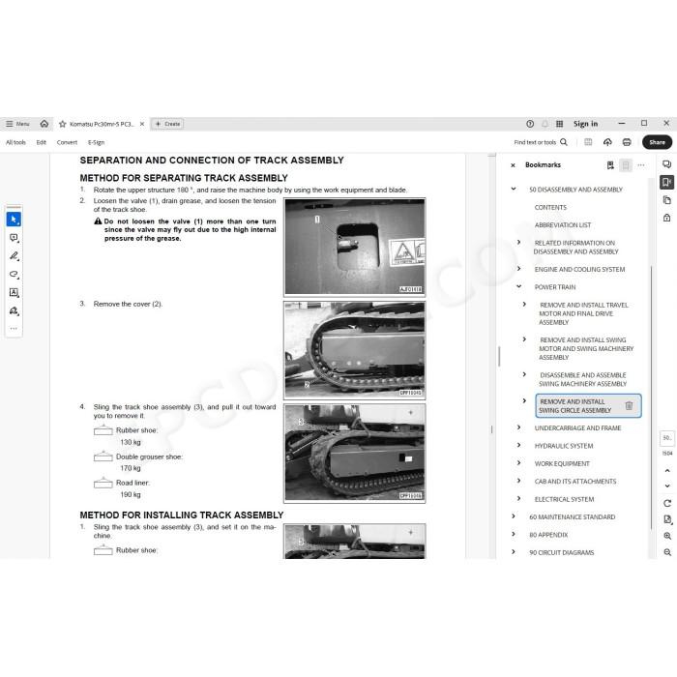Image resolution: width=677 pixels, height=677 pixels.
Task: Open the CONTENTS bookmark
Action: tap(550, 207)
